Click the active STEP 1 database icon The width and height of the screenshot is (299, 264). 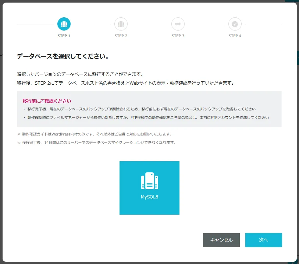coord(64,24)
